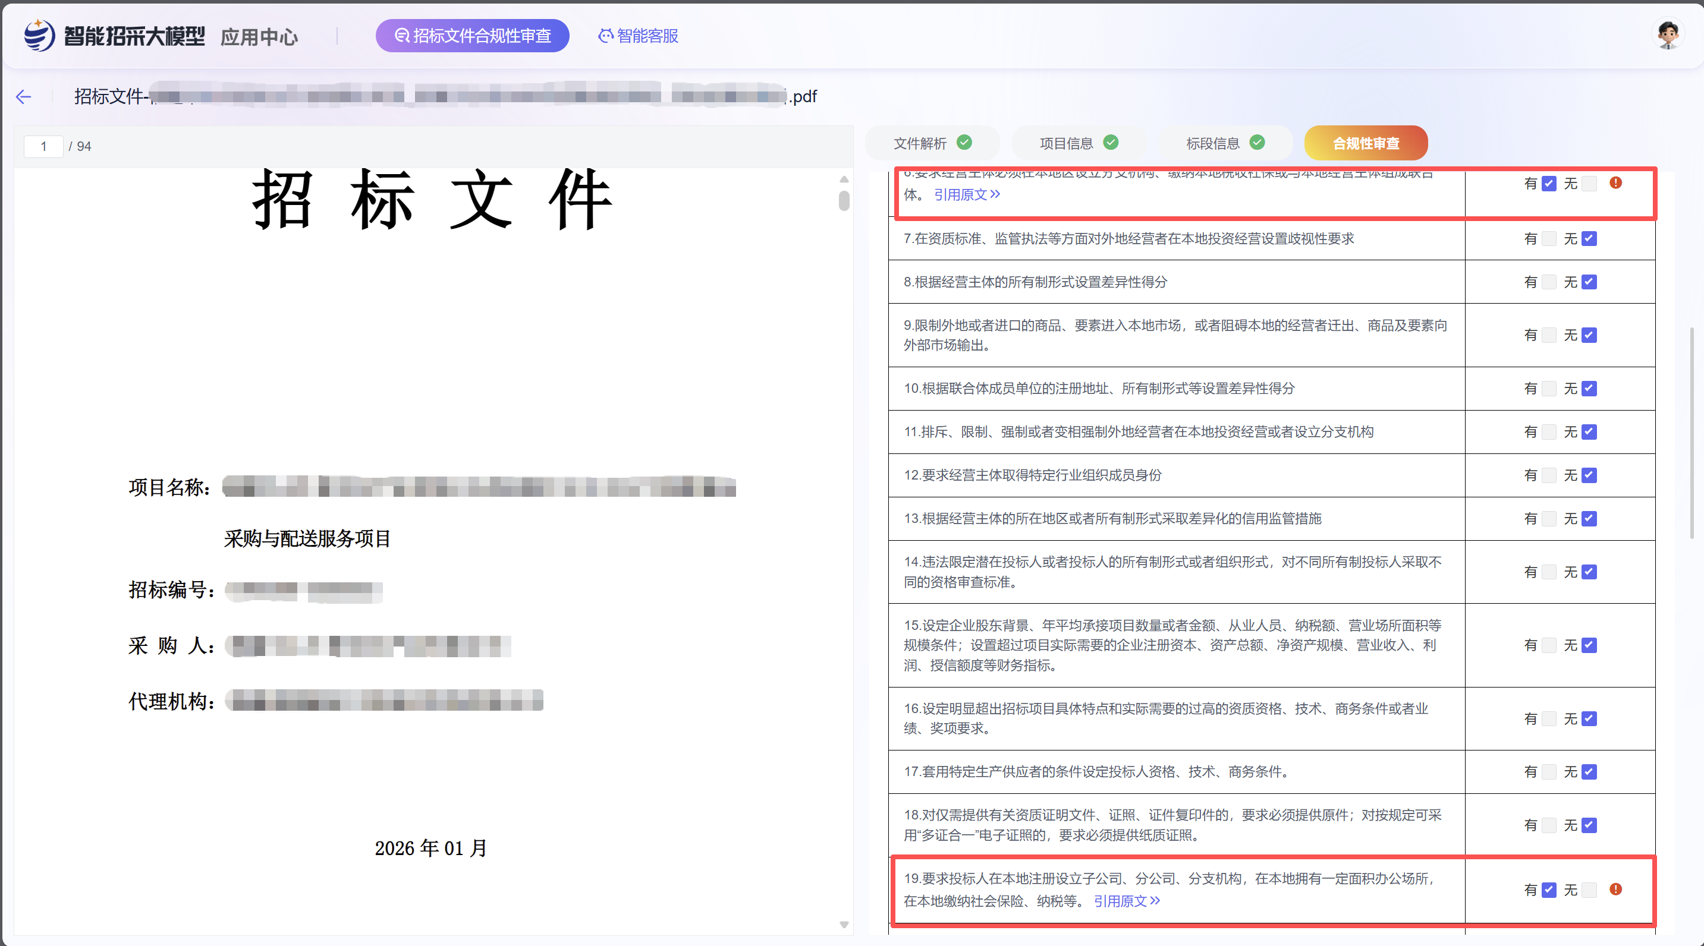1704x946 pixels.
Task: Expand 引用原文 for item 19
Action: [1127, 901]
